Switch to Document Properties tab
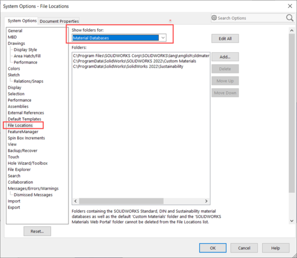The image size is (297, 258). point(59,21)
